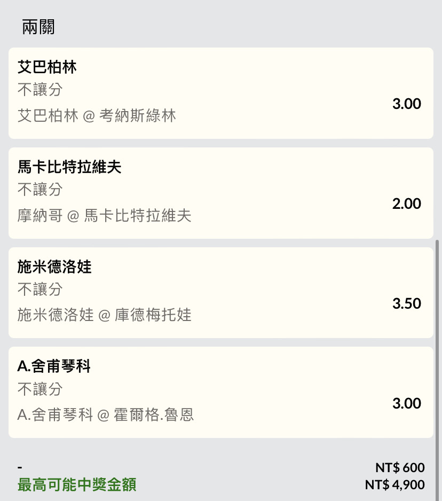The width and height of the screenshot is (442, 501).
Task: Open the A.舍甫琴科 selection card
Action: pos(220,393)
